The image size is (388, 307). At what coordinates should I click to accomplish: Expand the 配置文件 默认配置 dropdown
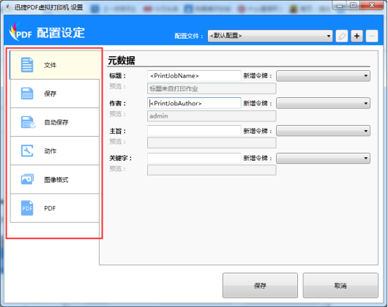(x=270, y=36)
